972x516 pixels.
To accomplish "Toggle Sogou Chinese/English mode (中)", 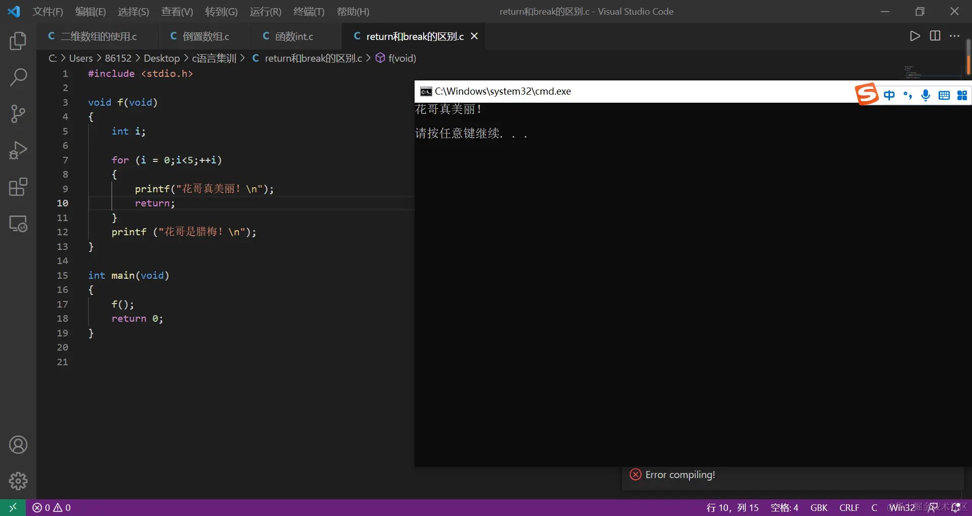I will click(x=889, y=95).
